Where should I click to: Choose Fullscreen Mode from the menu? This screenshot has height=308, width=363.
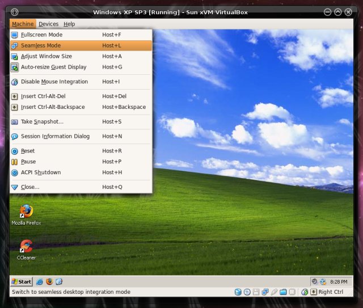41,35
